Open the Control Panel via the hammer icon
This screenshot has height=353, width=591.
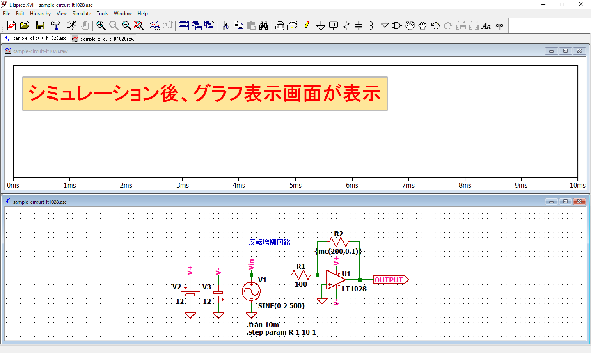(55, 25)
